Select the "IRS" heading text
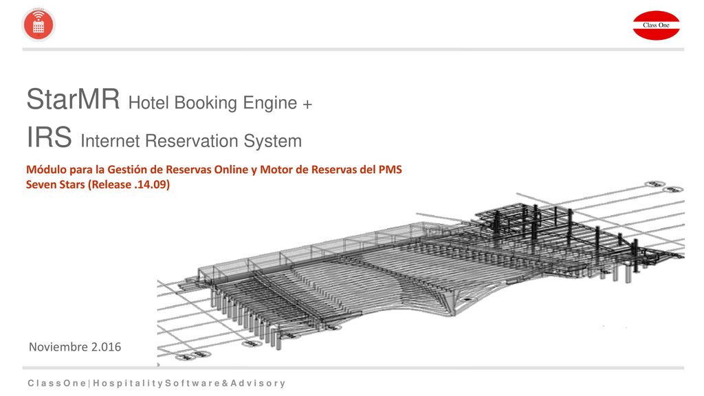The width and height of the screenshot is (704, 396). (x=49, y=137)
